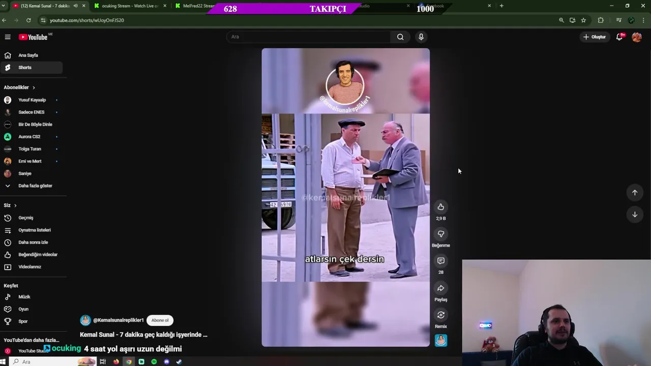The image size is (651, 366).
Task: Open the notifications bell
Action: pos(619,37)
